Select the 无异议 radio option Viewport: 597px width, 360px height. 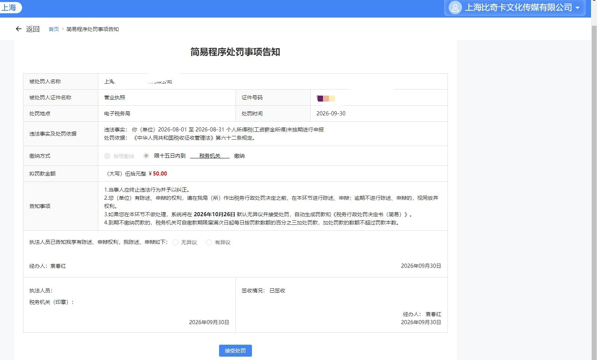tap(175, 242)
